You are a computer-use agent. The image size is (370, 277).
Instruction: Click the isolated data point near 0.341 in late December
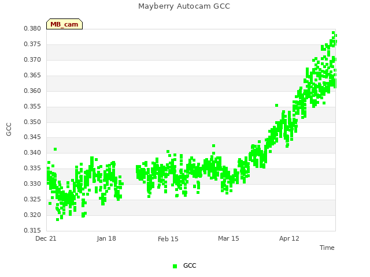pyautogui.click(x=55, y=149)
